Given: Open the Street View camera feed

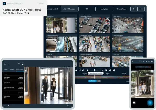Looking at the screenshot, I should pos(128,25).
